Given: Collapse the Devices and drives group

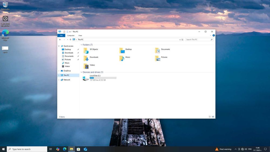Looking at the screenshot, I should click(x=82, y=72).
